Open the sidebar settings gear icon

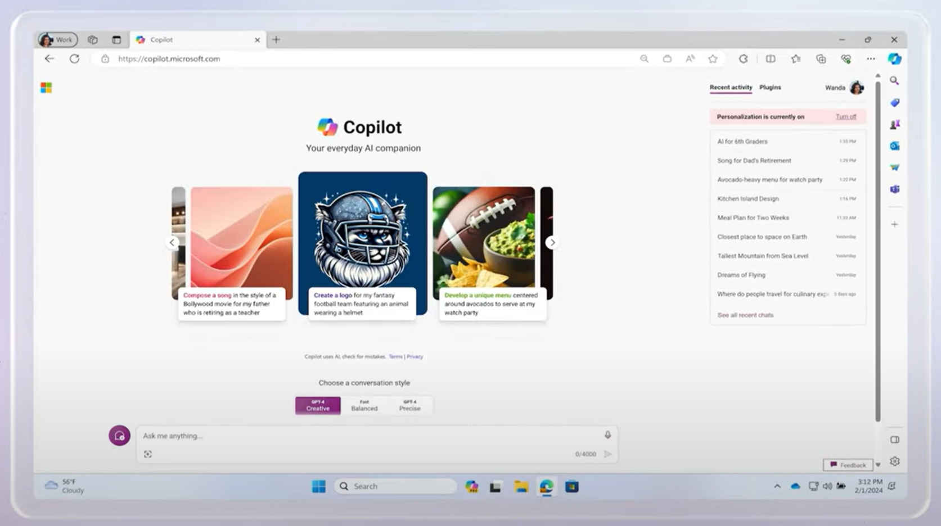[894, 461]
